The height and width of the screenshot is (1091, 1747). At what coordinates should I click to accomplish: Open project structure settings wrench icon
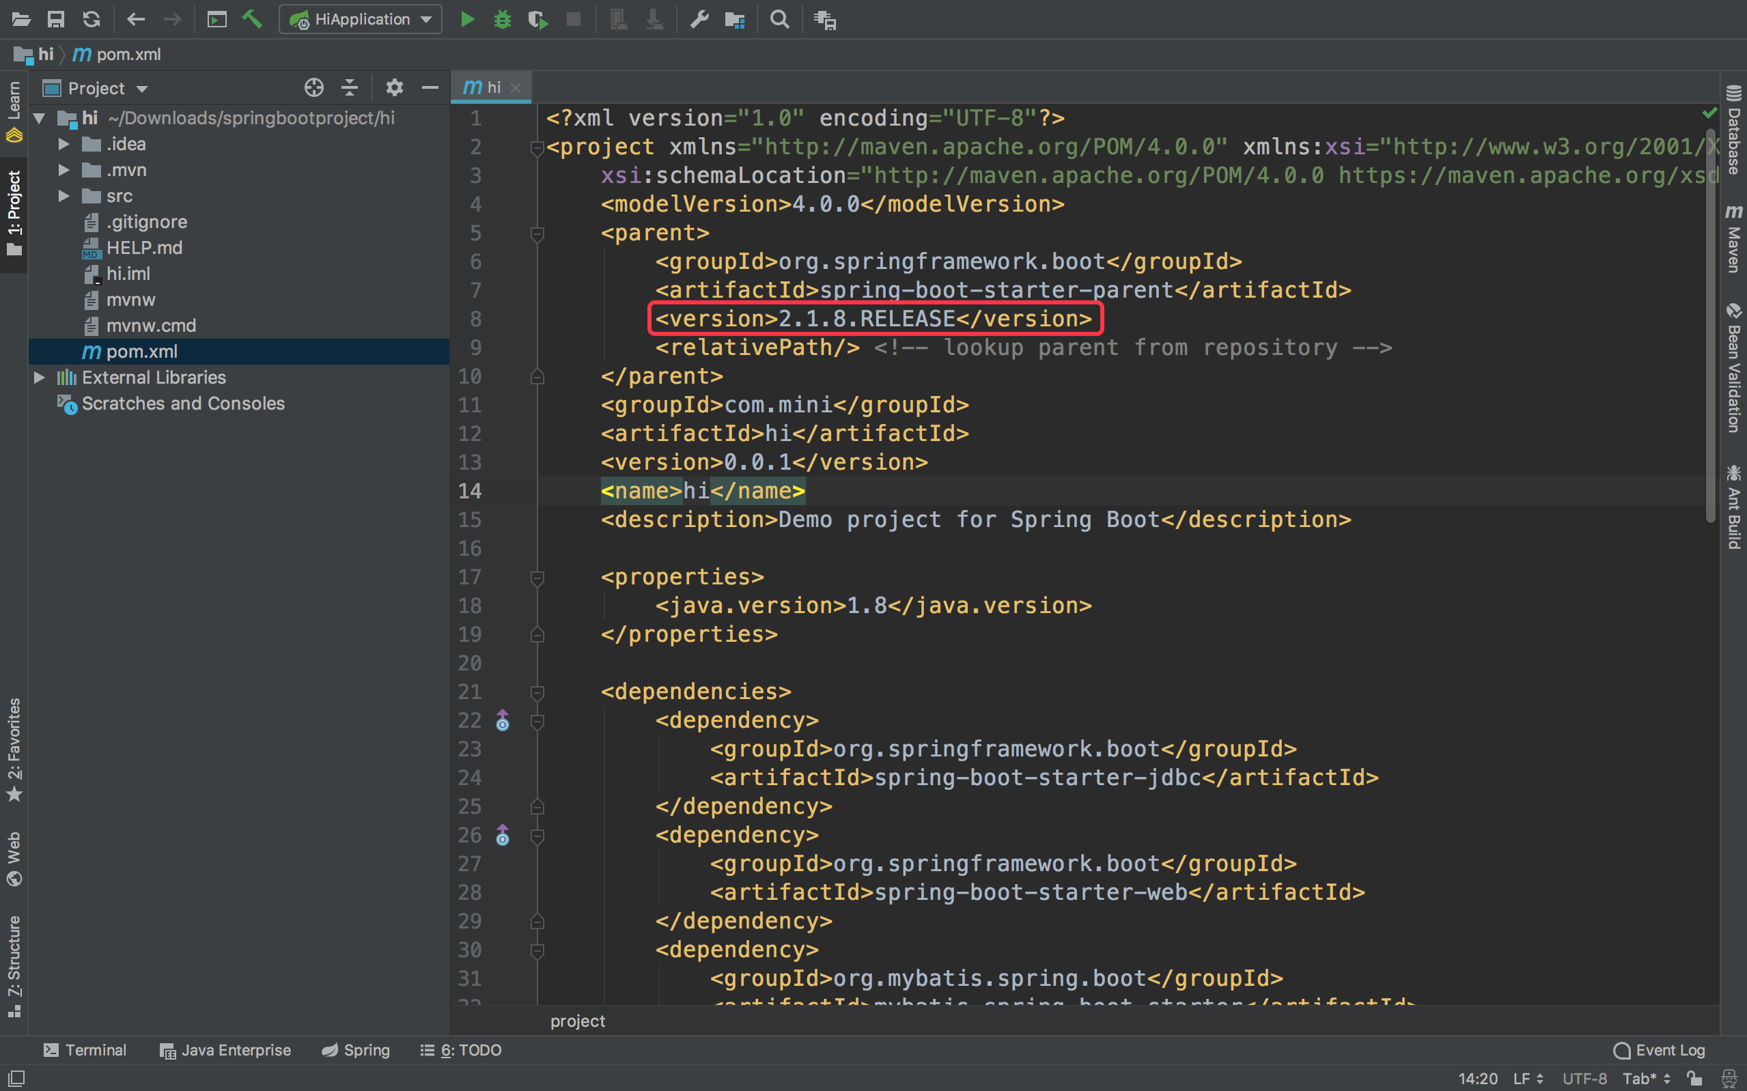[x=699, y=20]
